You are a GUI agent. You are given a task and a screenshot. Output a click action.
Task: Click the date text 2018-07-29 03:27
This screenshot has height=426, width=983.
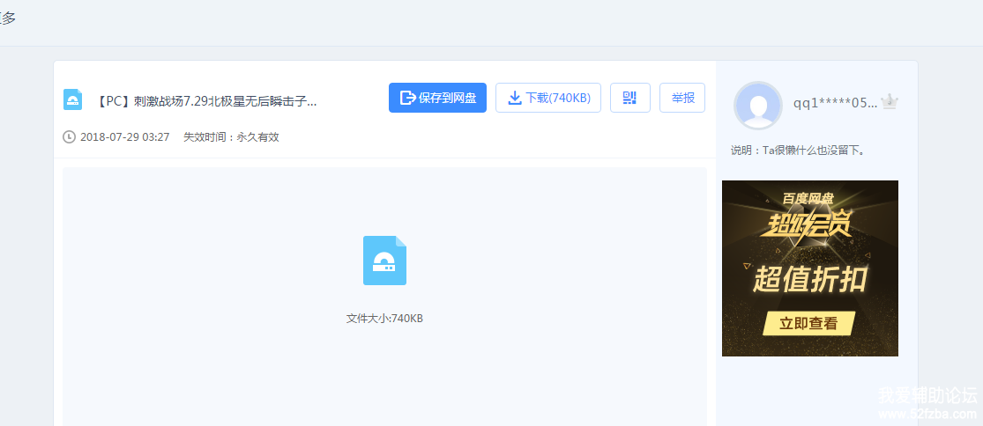pos(125,137)
